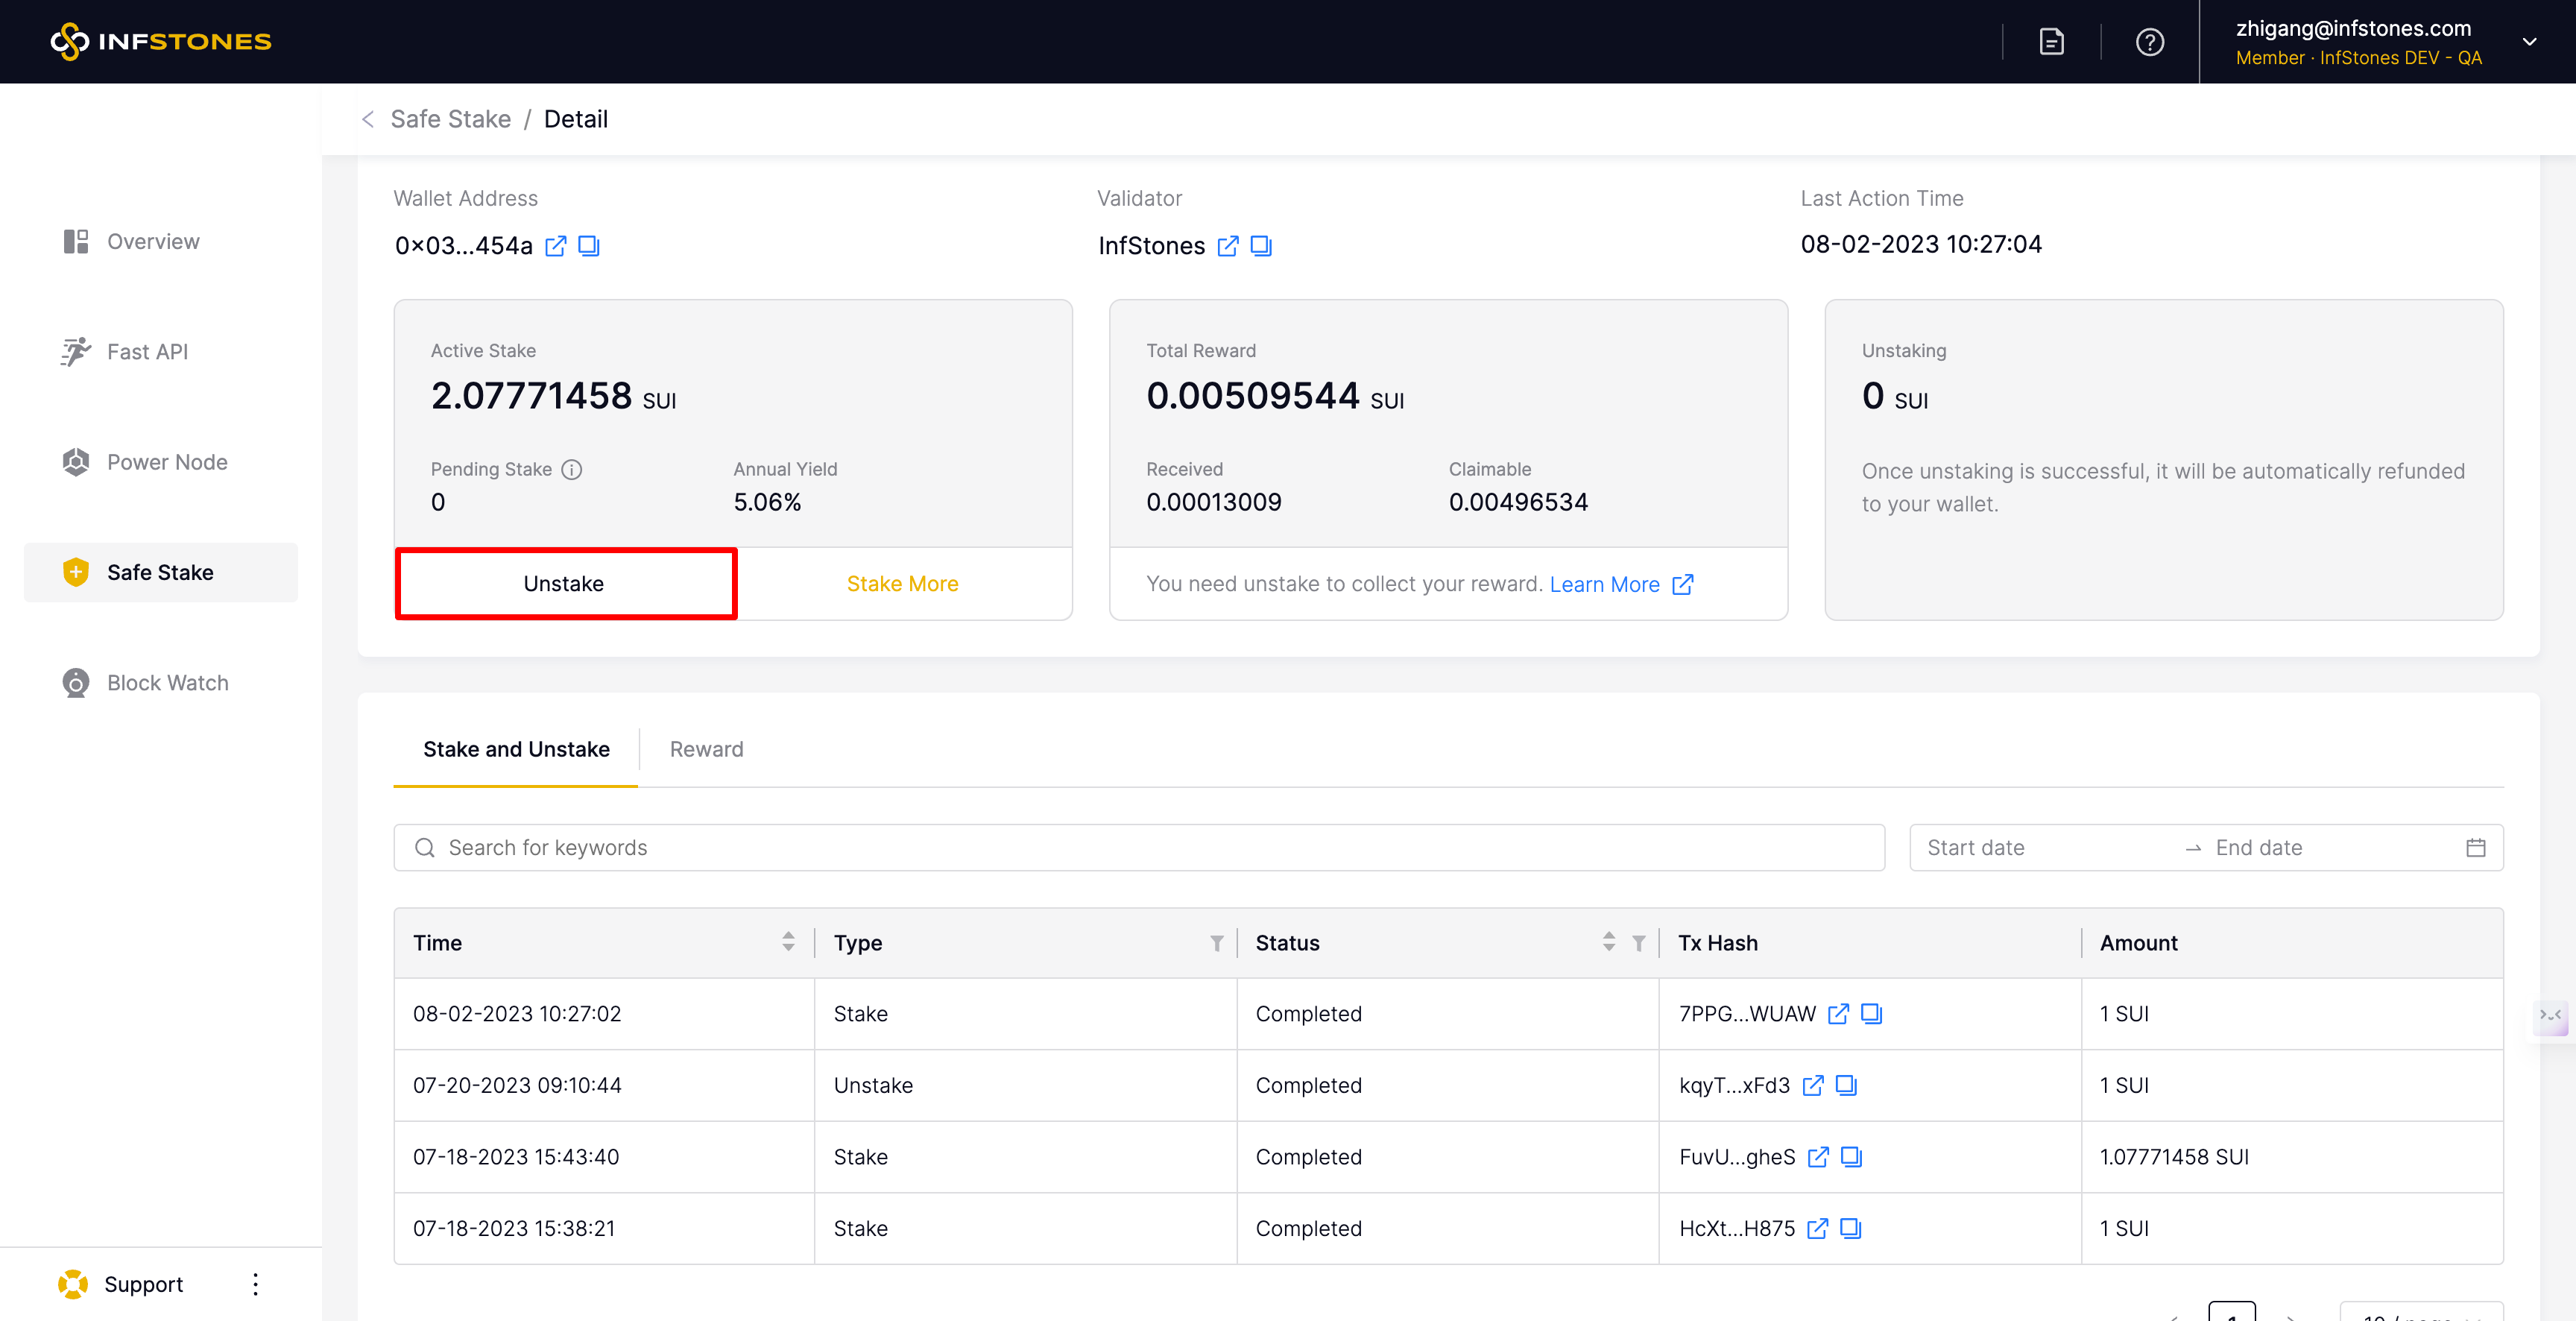Open documentation icon in top bar

[x=2051, y=41]
